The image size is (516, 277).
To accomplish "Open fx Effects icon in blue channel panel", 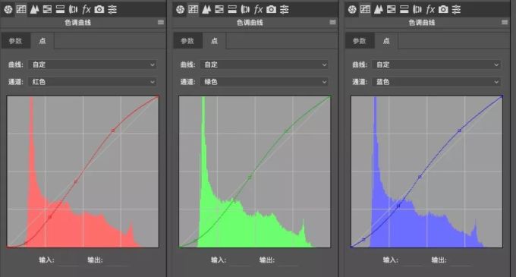I will click(x=430, y=10).
